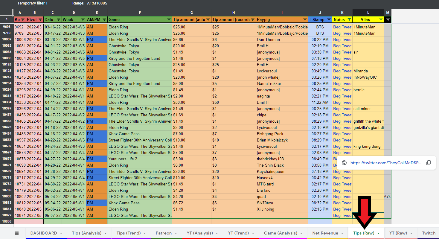Open Beg Tweet link in row 10872
Screen dimensions: 439x239
click(x=343, y=215)
